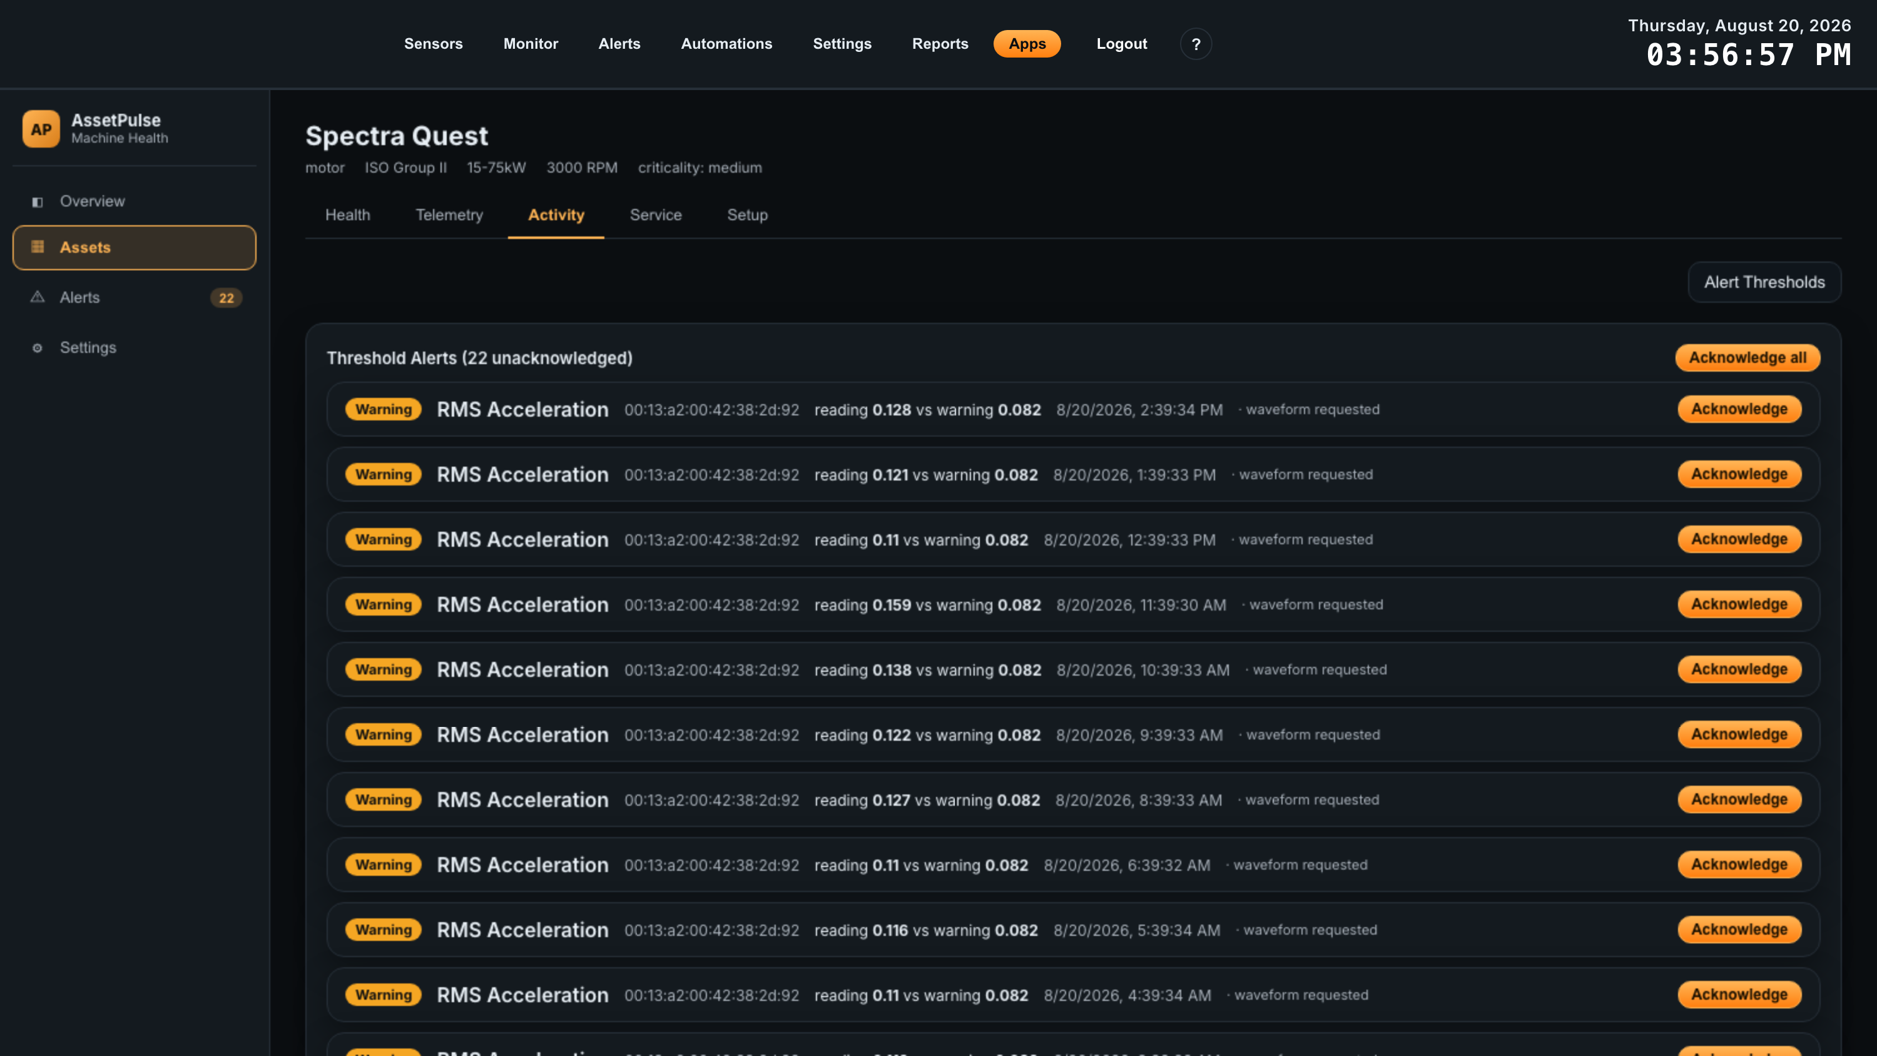Open Alerts in top navigation
1877x1056 pixels.
619,44
